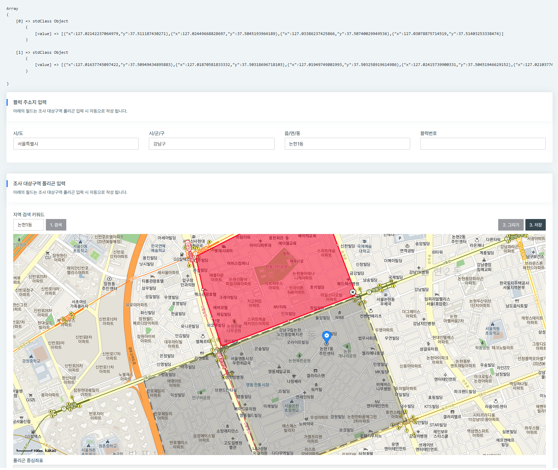Select polygon corner handle at 신사역

coord(195,257)
